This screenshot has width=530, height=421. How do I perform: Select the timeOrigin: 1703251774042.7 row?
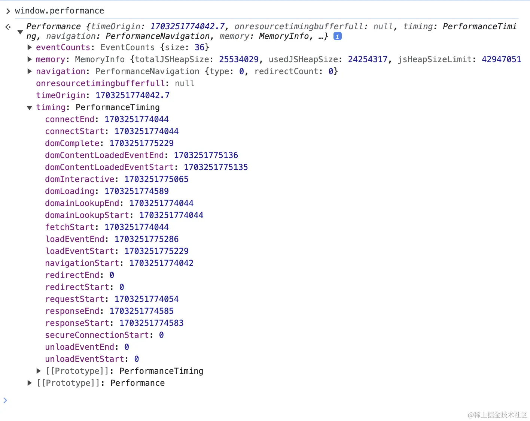tap(103, 95)
